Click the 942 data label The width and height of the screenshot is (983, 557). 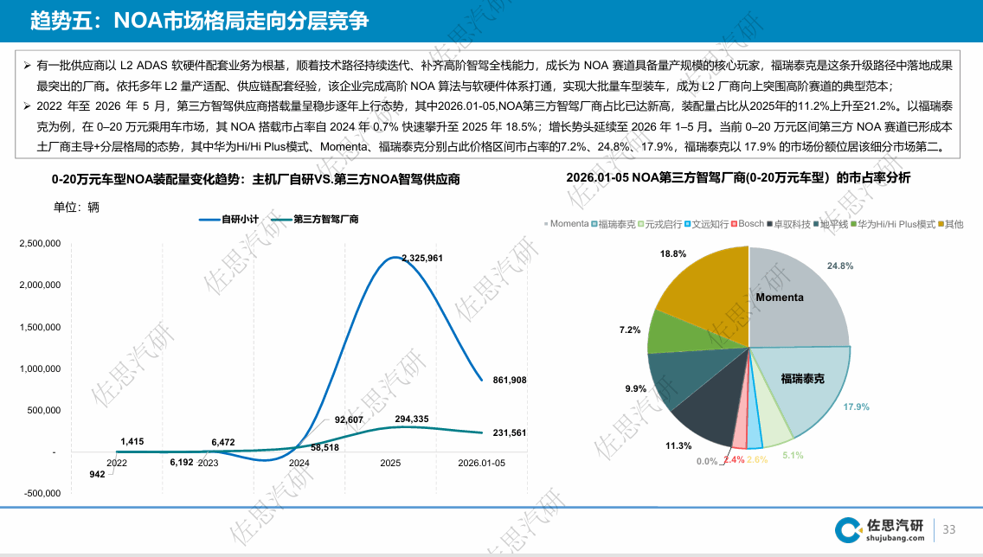pyautogui.click(x=97, y=474)
